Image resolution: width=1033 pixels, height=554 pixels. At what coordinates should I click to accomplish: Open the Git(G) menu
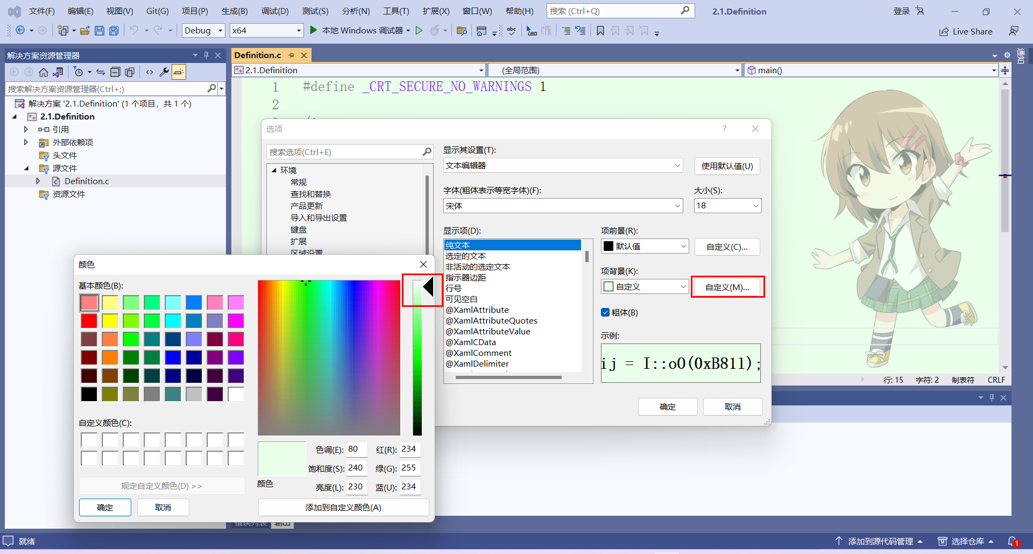(158, 11)
